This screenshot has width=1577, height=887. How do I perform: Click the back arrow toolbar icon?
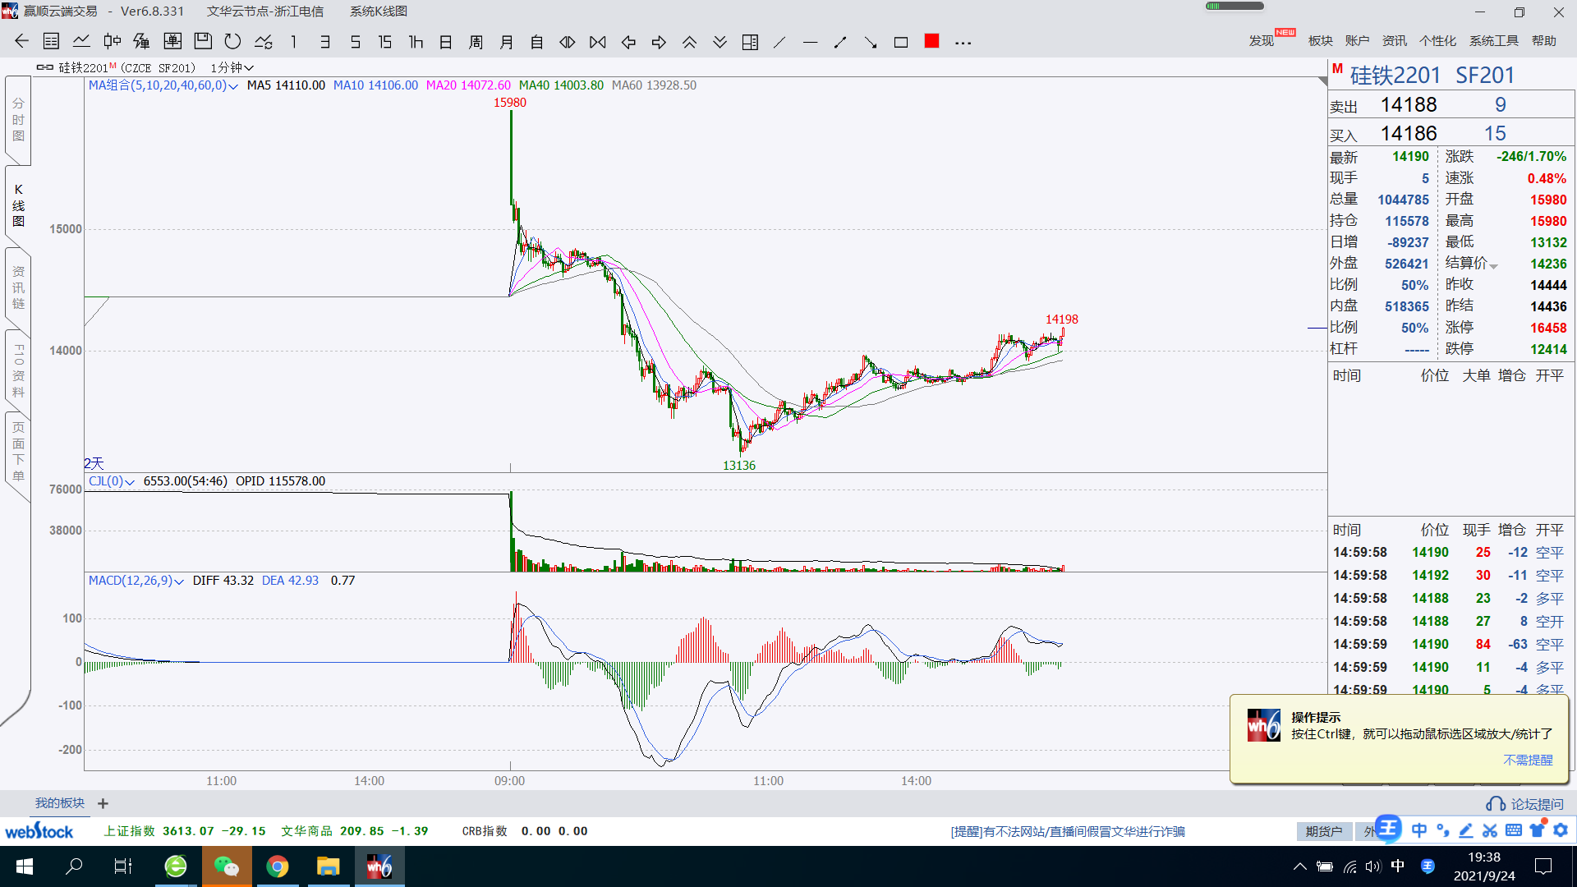pos(21,42)
